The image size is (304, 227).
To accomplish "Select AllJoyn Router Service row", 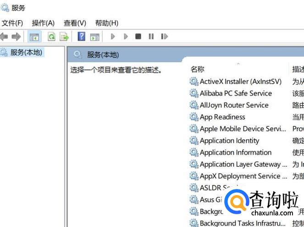I will [x=234, y=105].
